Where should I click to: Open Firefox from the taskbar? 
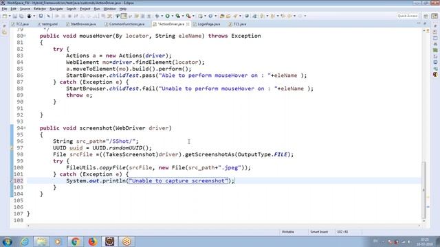point(92,242)
